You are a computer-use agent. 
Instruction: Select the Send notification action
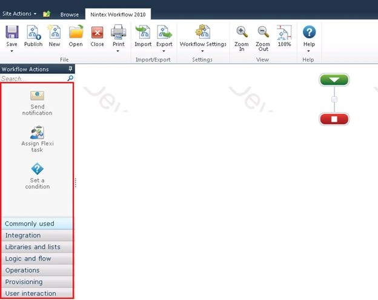click(37, 103)
